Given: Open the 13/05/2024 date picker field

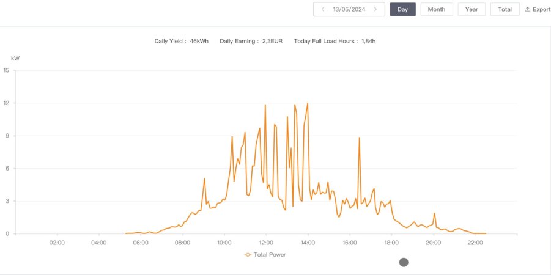Looking at the screenshot, I should 349,9.
